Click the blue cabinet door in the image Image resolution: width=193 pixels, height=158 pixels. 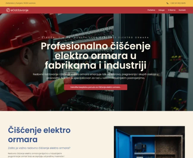[123, 145]
